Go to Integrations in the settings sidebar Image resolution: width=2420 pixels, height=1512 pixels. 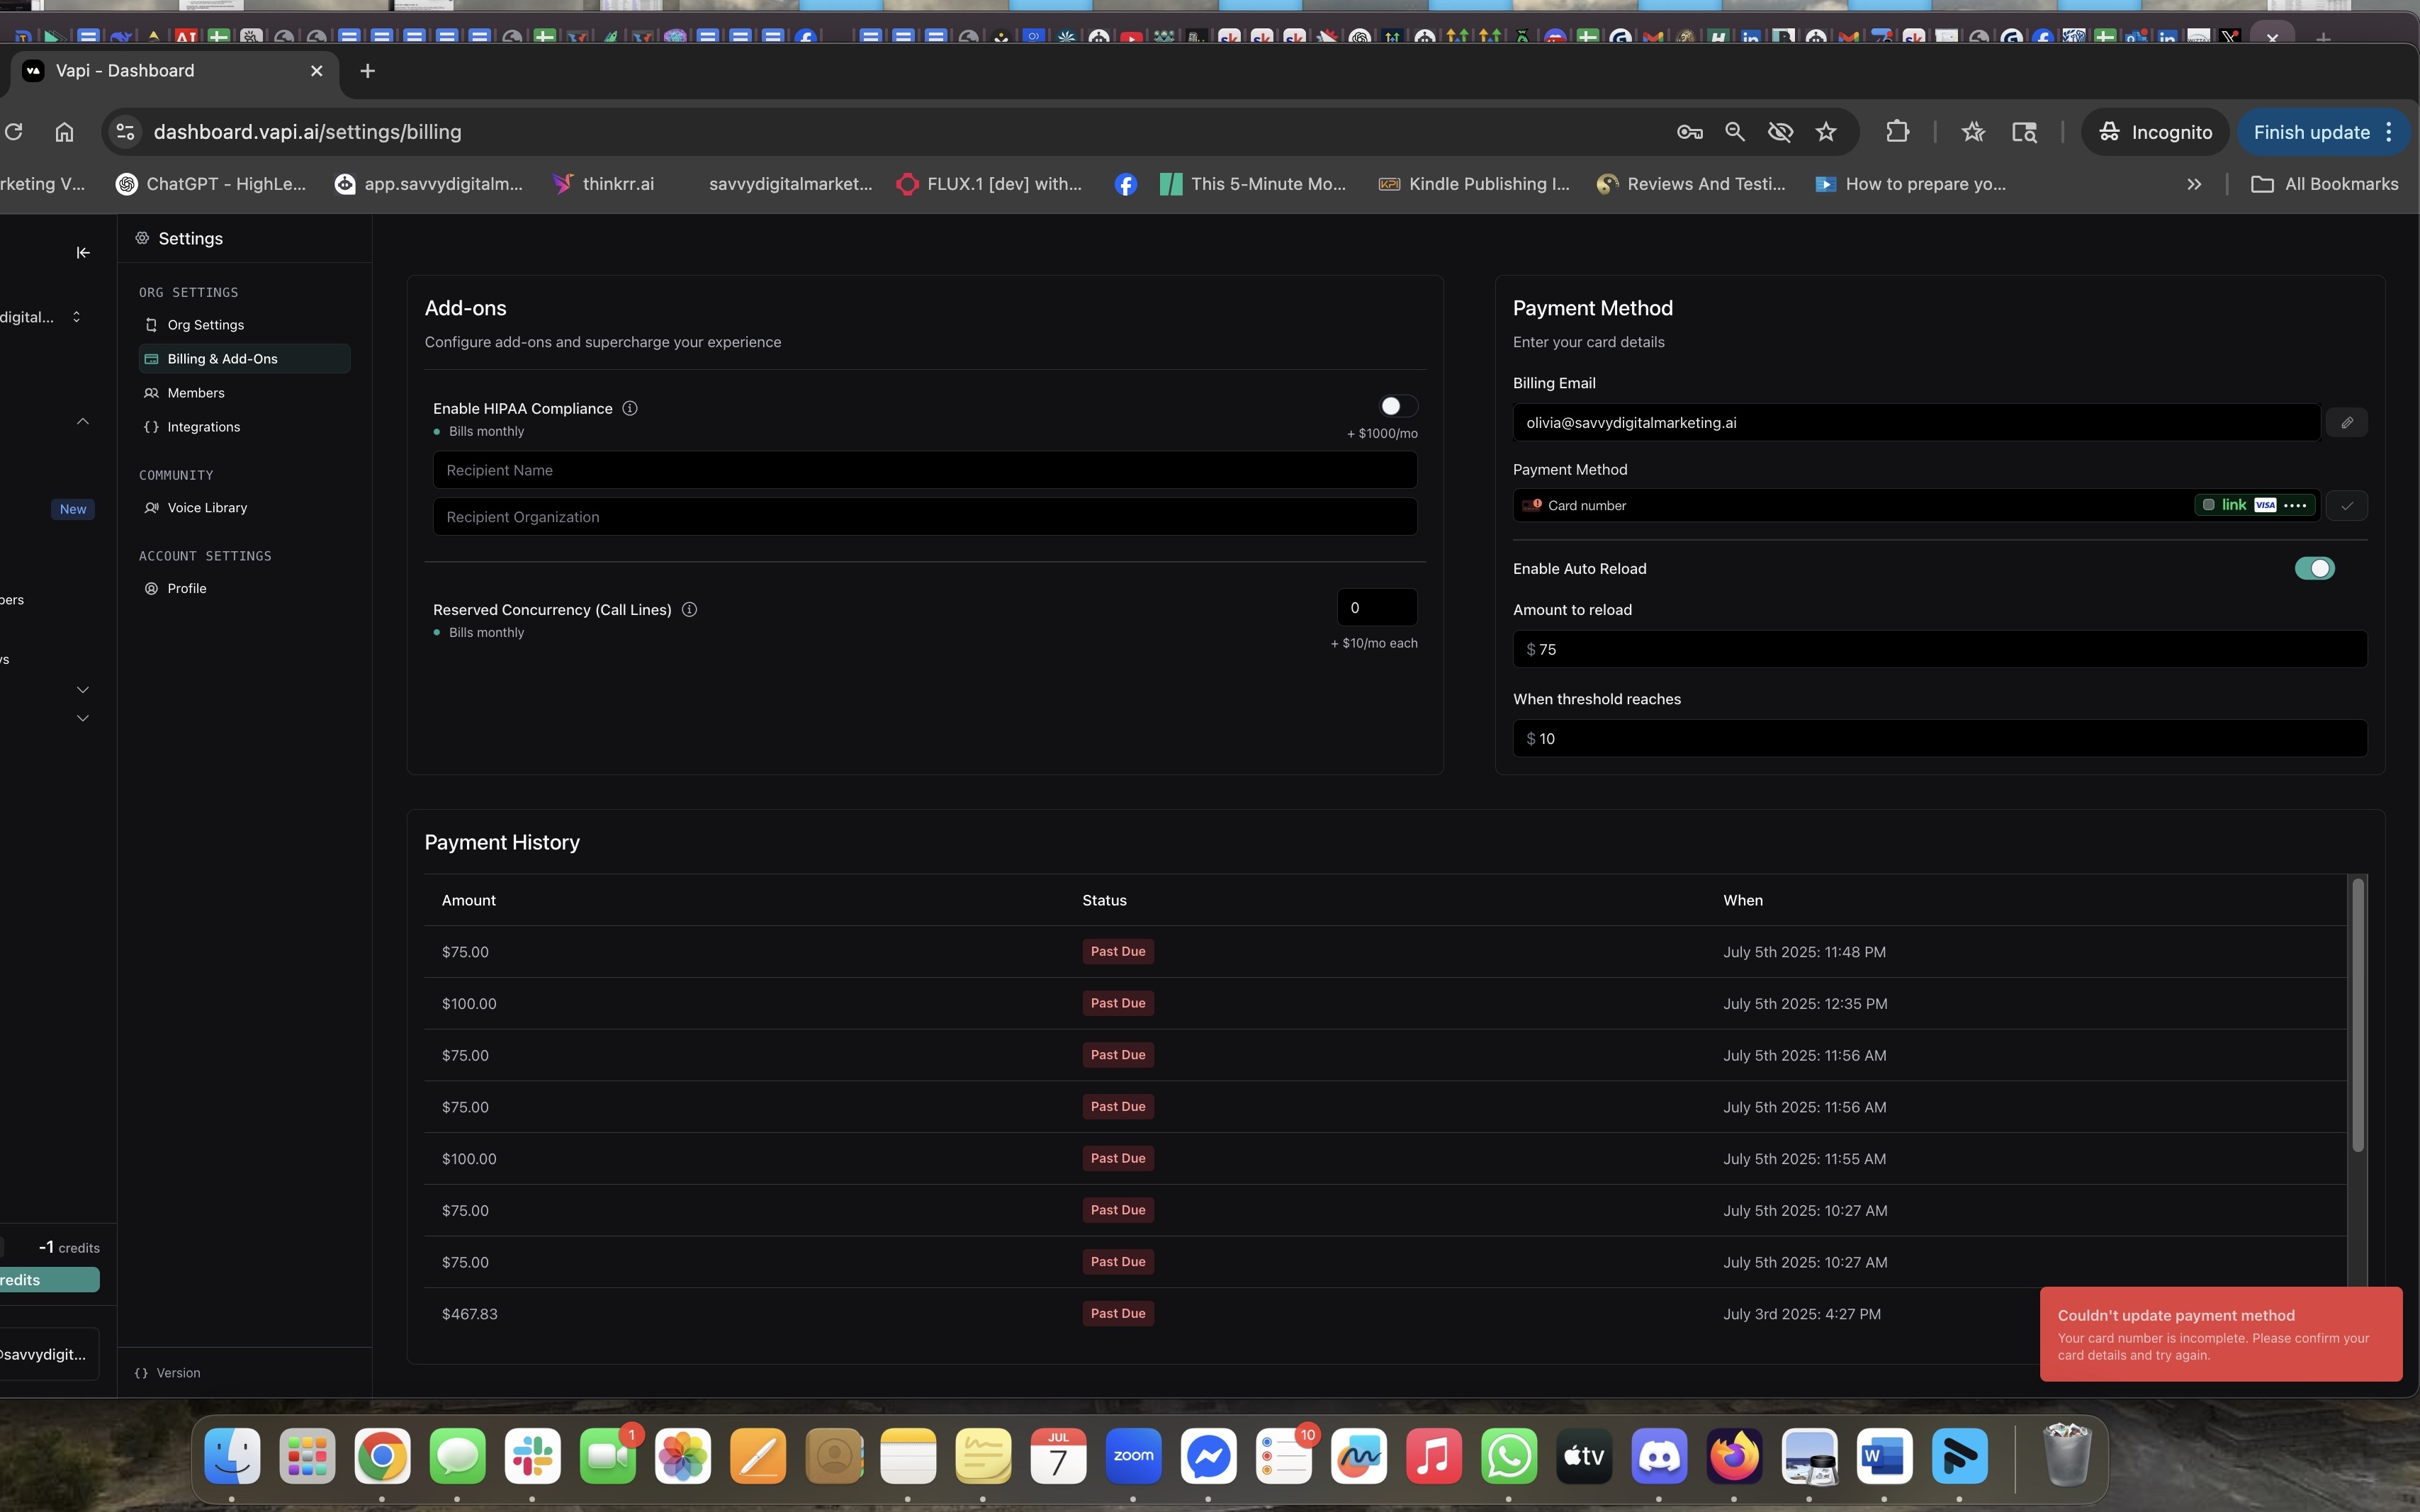[203, 427]
